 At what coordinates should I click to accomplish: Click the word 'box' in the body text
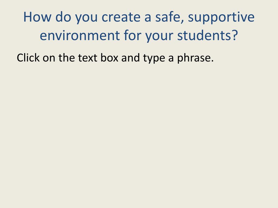109,58
